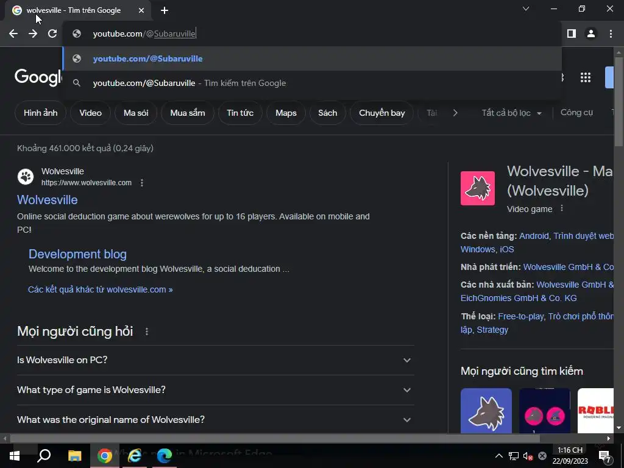This screenshot has height=468, width=624.
Task: Open the Windows Start menu
Action: pyautogui.click(x=15, y=456)
